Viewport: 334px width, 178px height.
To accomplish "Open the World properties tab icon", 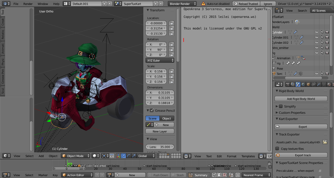I will point(303,84).
